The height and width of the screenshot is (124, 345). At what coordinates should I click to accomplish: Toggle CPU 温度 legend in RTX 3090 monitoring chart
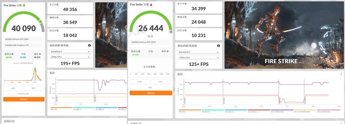click(84, 108)
